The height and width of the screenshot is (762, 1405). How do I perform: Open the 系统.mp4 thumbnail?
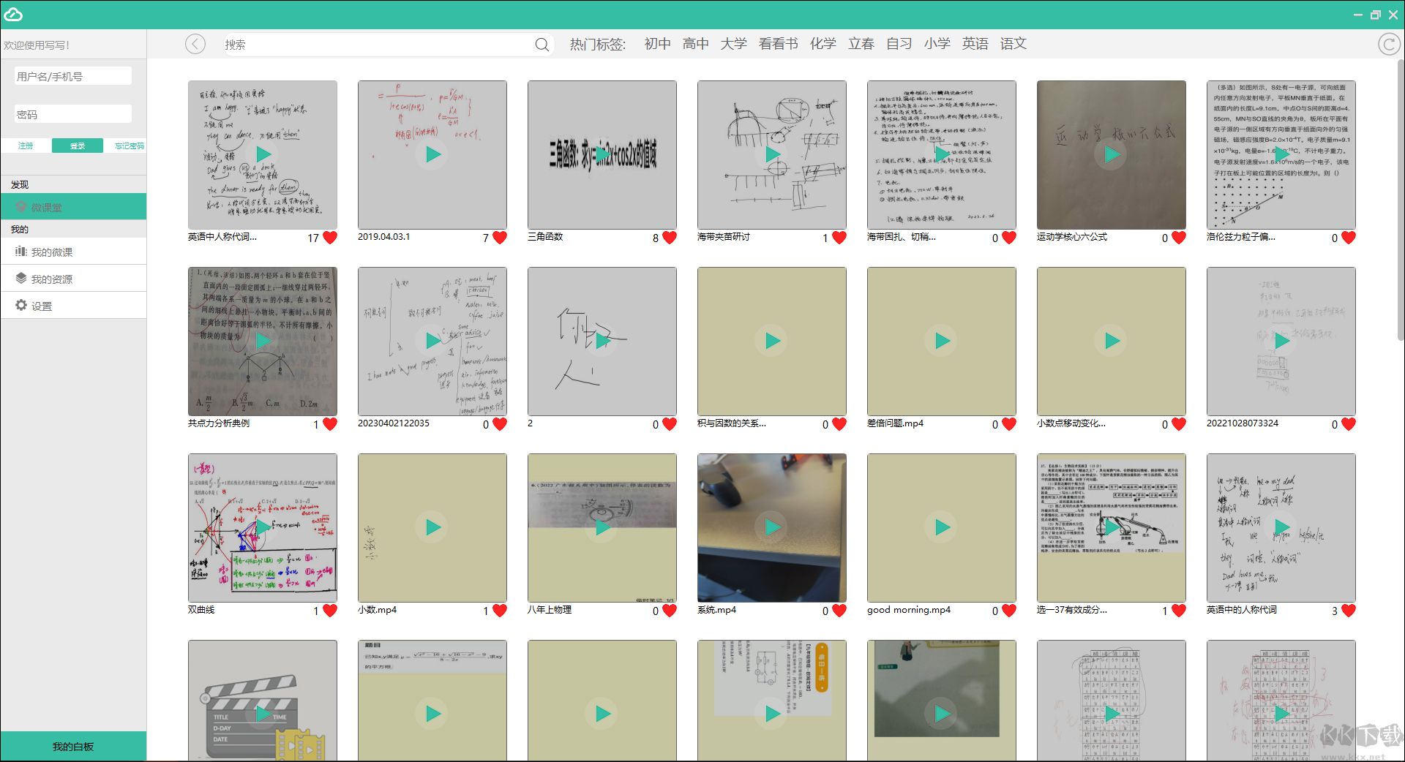coord(772,527)
